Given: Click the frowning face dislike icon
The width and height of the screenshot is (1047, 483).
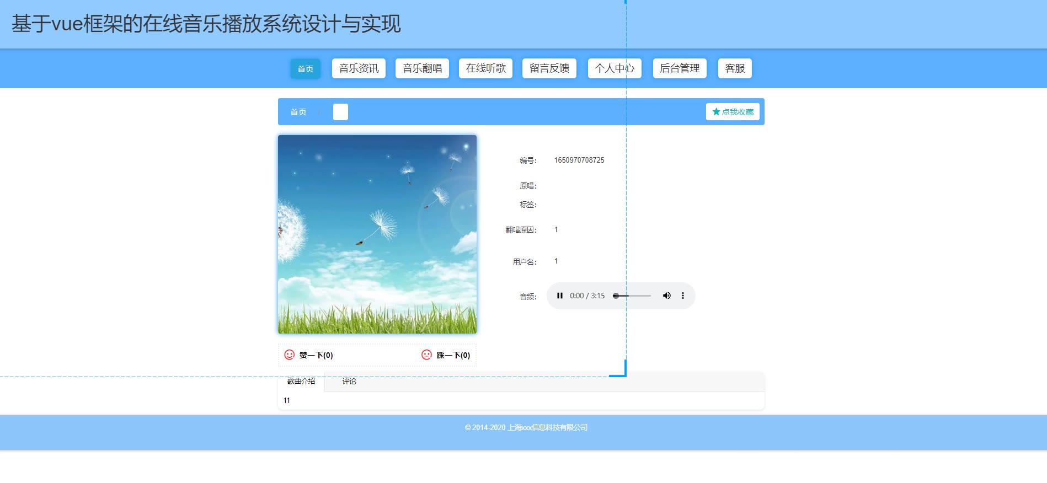Looking at the screenshot, I should click(x=426, y=355).
